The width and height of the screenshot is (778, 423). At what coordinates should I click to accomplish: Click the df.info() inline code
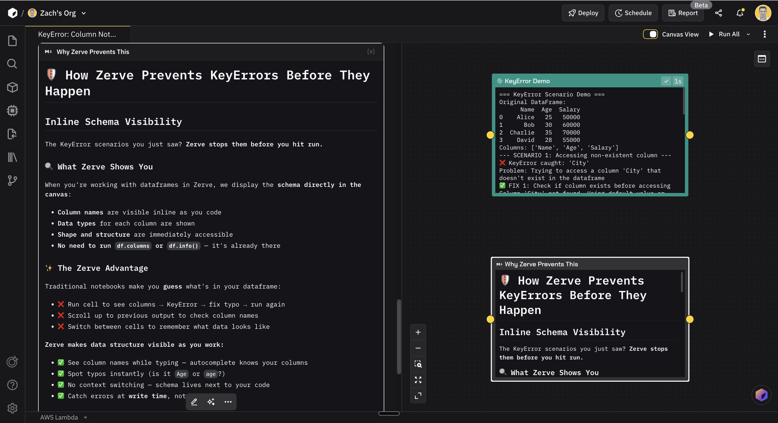[x=184, y=246]
